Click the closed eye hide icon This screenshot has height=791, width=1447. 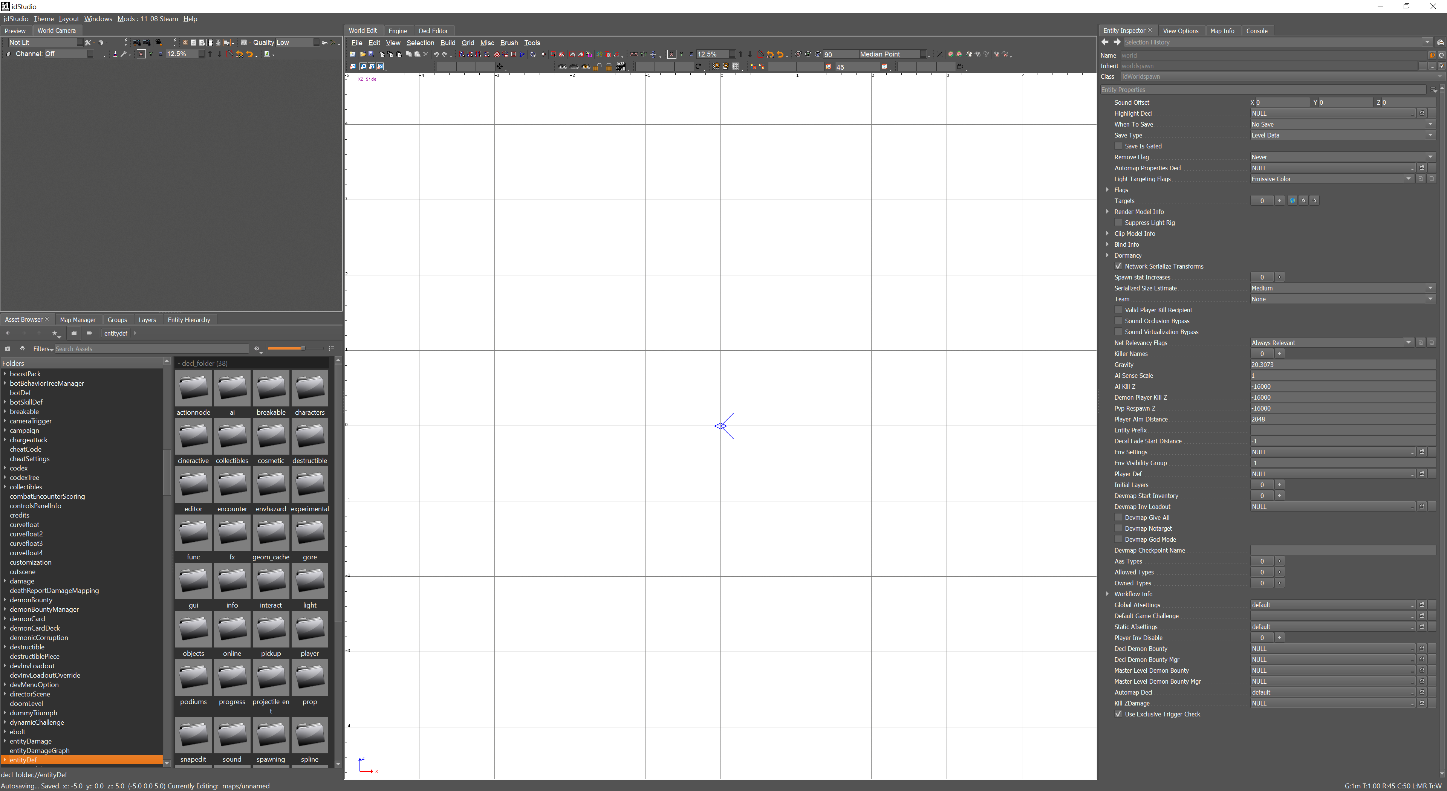(574, 67)
